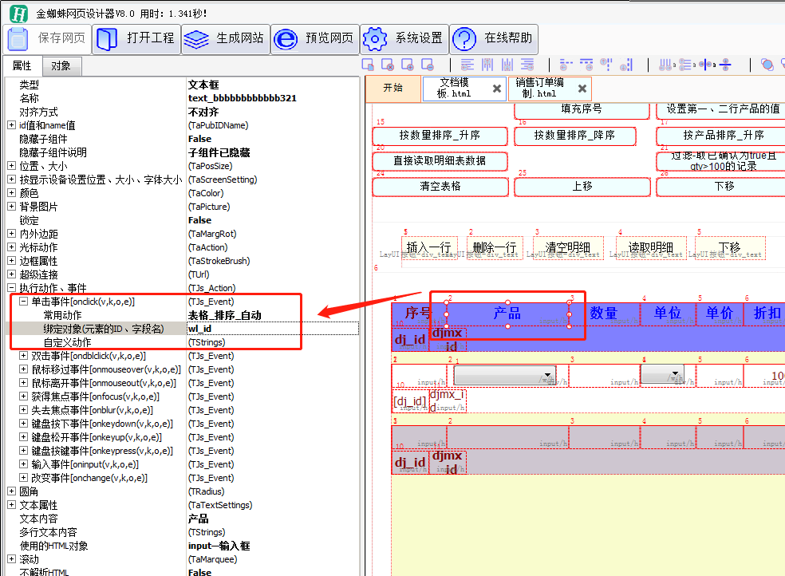Click the 删除一行 LayUI button

[495, 248]
